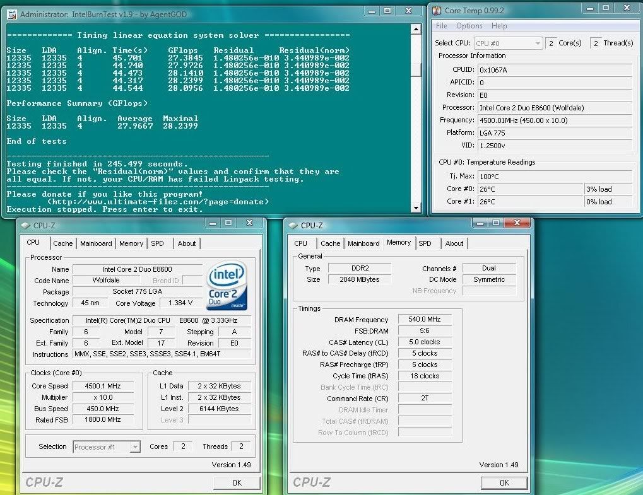Screen dimensions: 643x495
Task: Click the CAS# Latency value 5.0 clocks
Action: click(425, 342)
